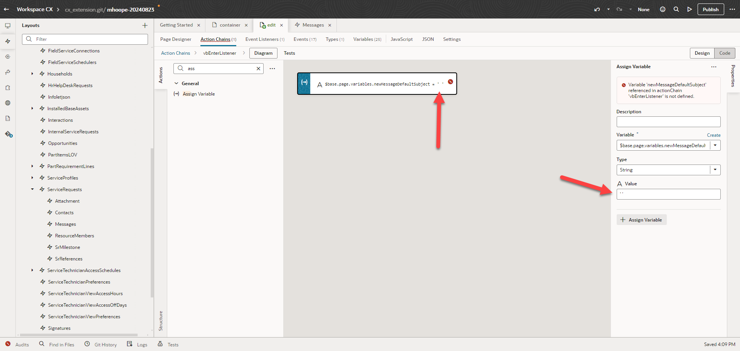Toggle the Properties side panel tab

(733, 76)
